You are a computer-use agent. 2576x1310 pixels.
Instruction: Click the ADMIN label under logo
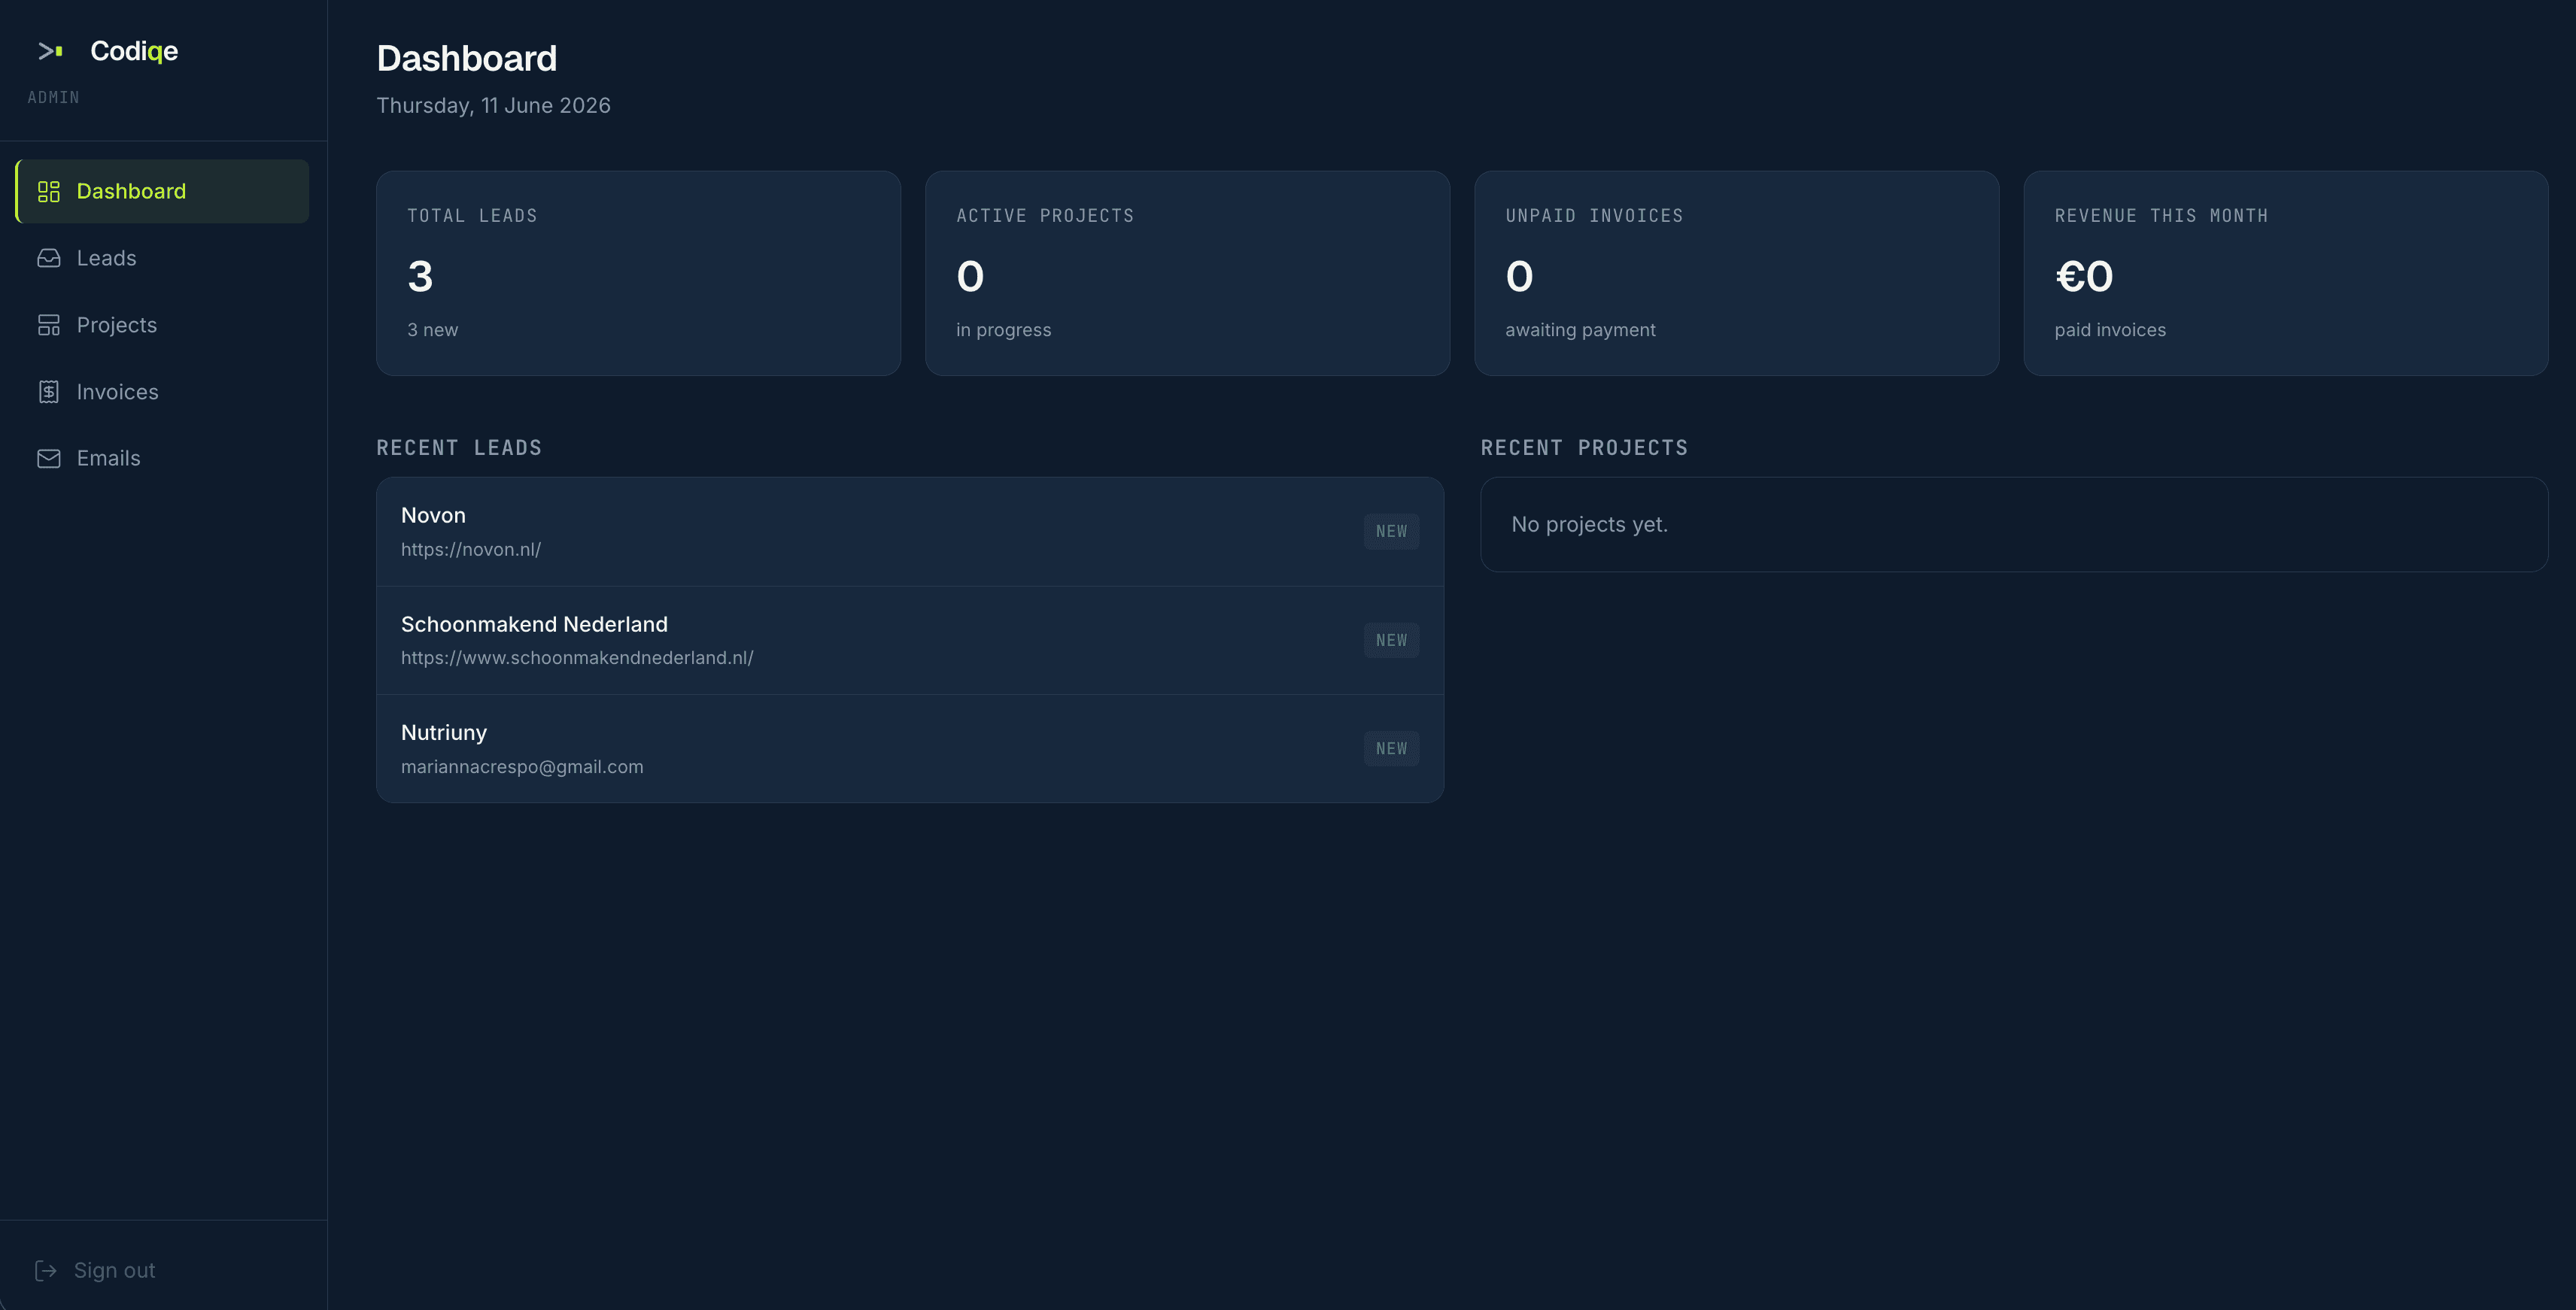click(53, 97)
